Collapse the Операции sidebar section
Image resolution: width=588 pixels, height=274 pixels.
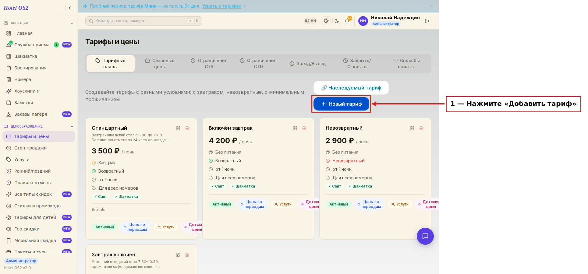pos(72,23)
